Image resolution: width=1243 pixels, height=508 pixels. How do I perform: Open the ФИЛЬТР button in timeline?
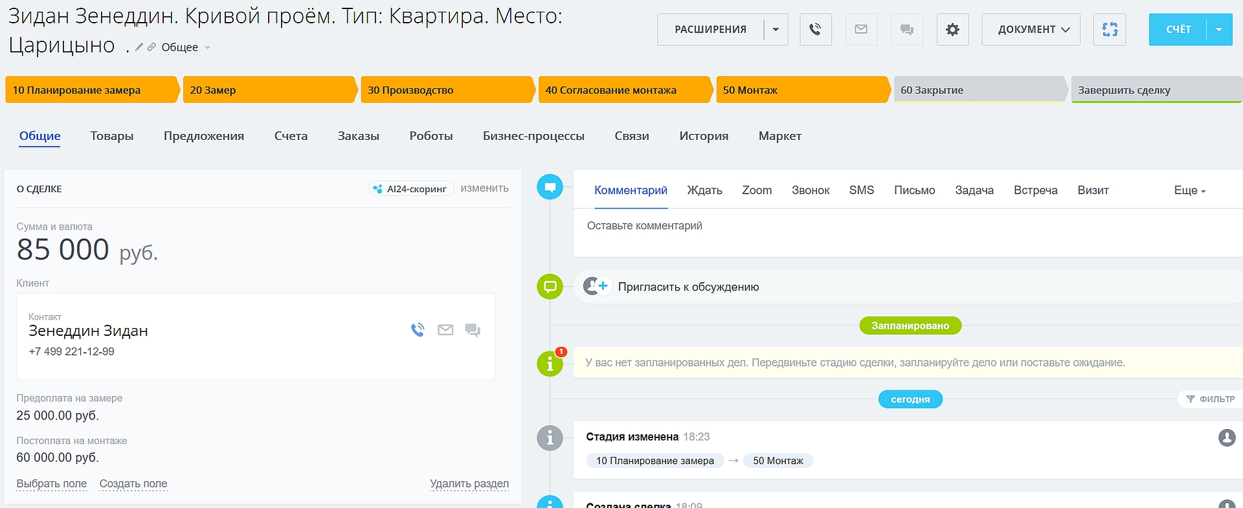click(x=1210, y=399)
